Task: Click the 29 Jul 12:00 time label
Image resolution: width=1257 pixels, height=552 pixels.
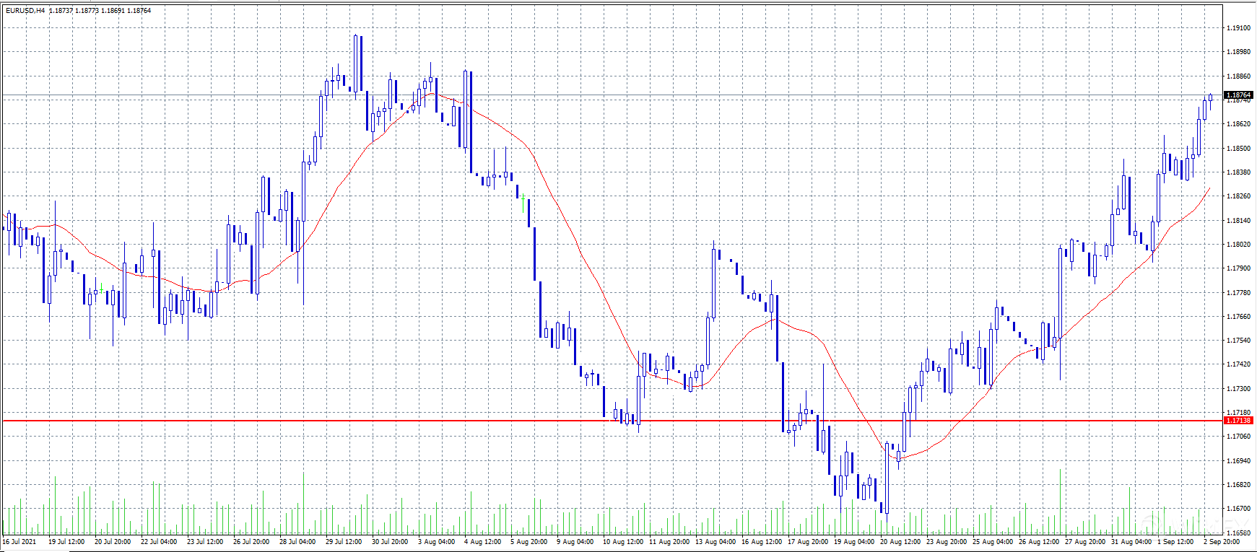Action: point(344,542)
